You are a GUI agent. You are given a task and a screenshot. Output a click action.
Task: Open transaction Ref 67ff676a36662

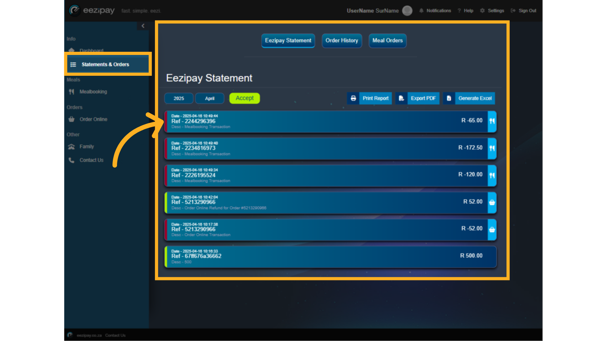(x=330, y=257)
